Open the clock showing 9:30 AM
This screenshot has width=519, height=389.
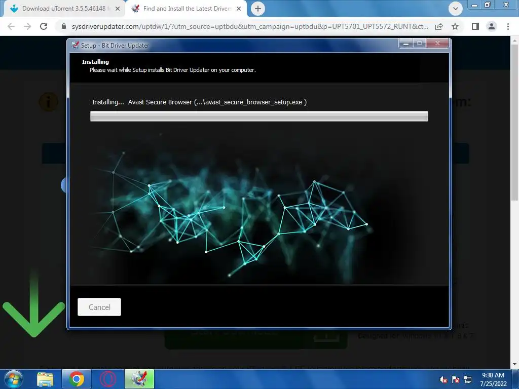click(493, 379)
